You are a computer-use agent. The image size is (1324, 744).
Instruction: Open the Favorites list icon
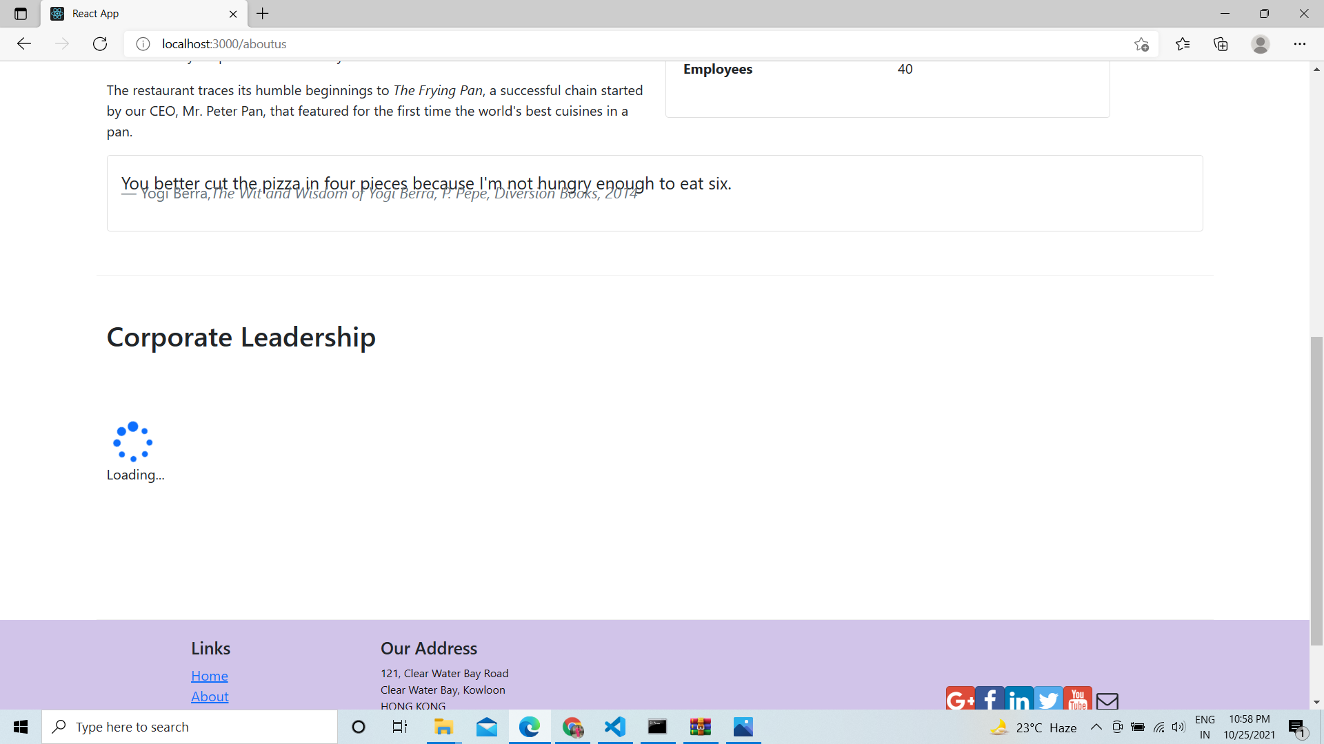pyautogui.click(x=1183, y=44)
